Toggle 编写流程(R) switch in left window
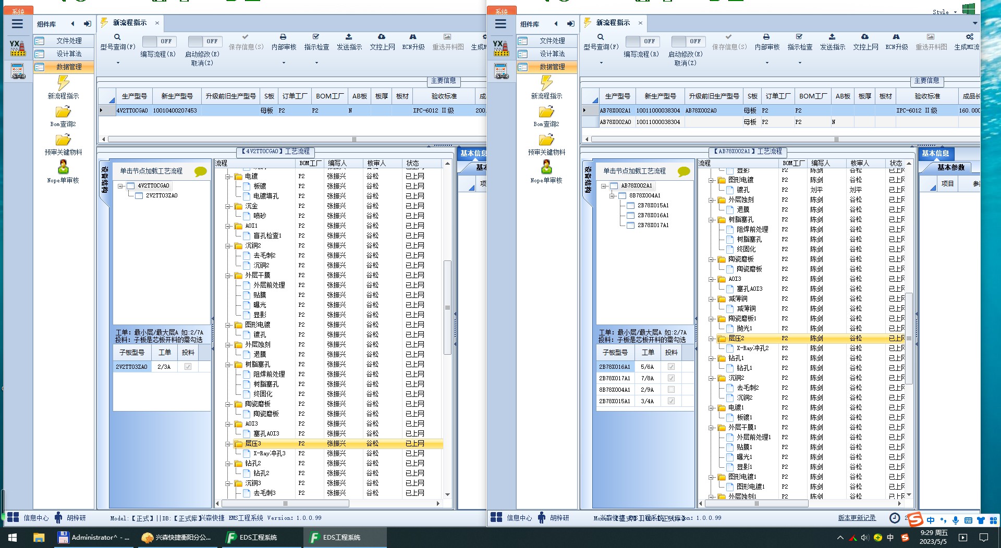The width and height of the screenshot is (1001, 548). (x=159, y=41)
